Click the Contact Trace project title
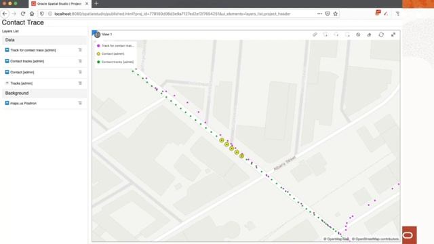 coord(22,22)
